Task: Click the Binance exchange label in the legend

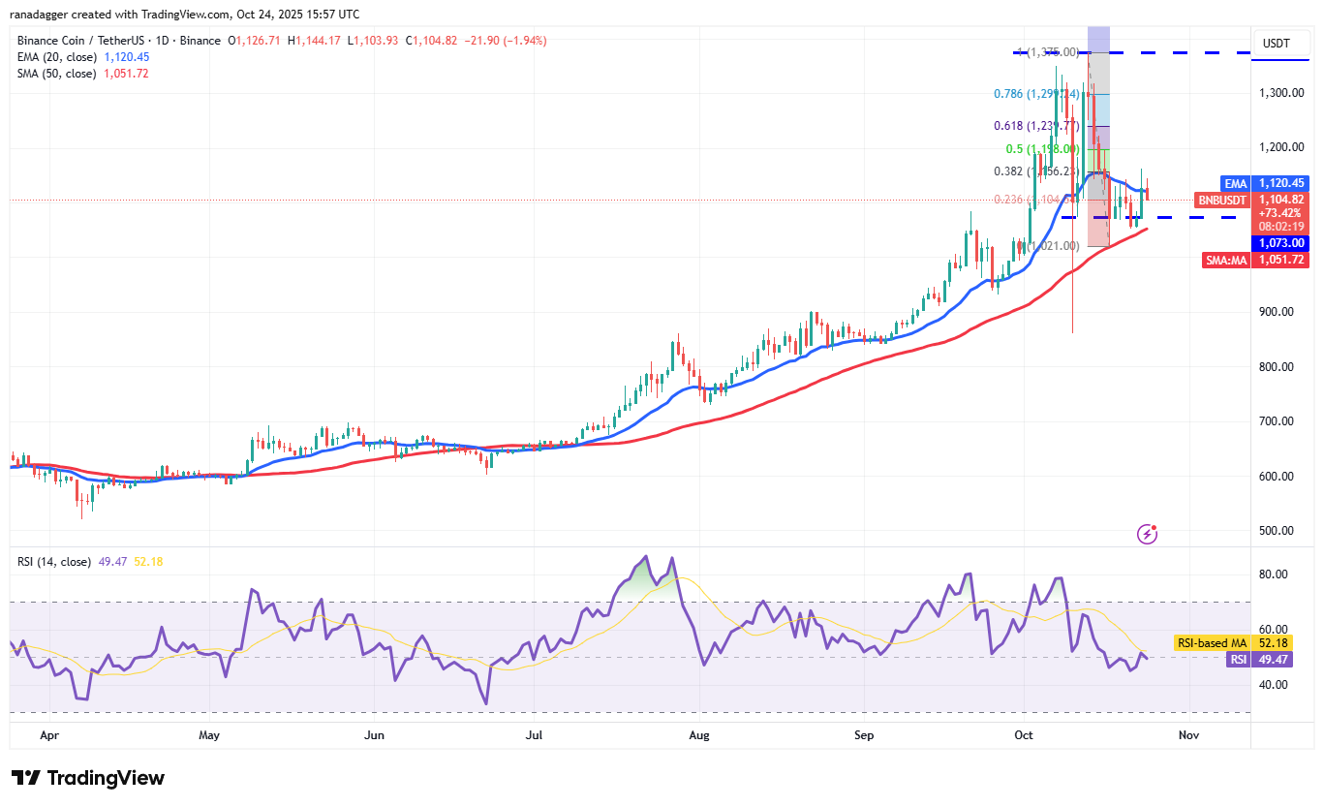Action: pyautogui.click(x=200, y=41)
